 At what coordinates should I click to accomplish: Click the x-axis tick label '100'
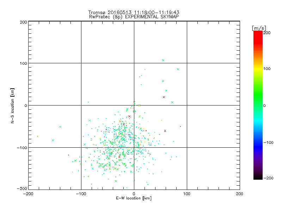[x=187, y=194]
